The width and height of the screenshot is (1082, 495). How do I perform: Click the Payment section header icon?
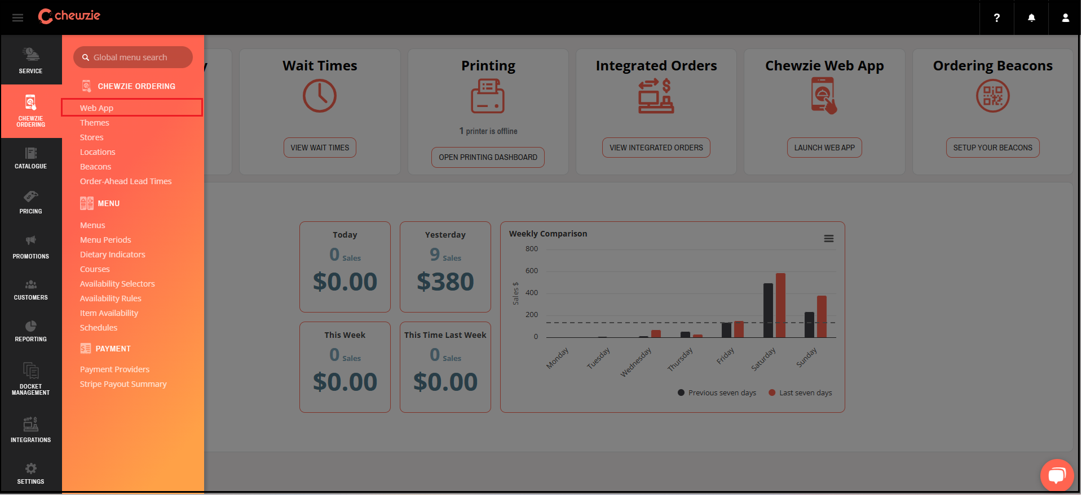[x=86, y=349]
